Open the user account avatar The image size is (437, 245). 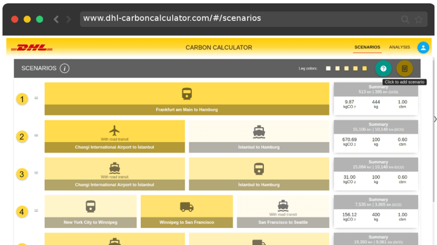point(423,48)
